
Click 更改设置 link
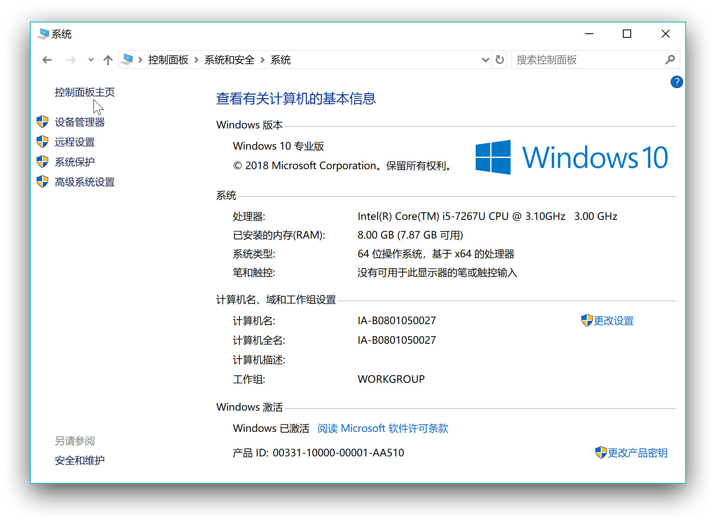point(614,321)
